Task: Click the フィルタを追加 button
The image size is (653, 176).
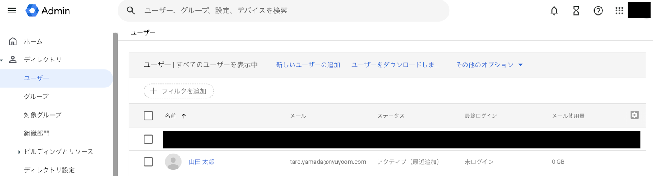Action: [179, 91]
